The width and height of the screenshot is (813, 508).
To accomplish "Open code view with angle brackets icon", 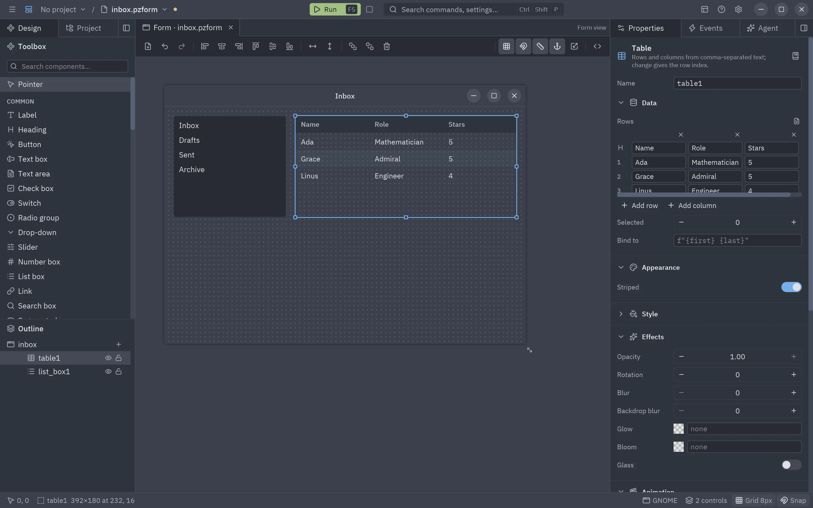I will click(x=597, y=46).
